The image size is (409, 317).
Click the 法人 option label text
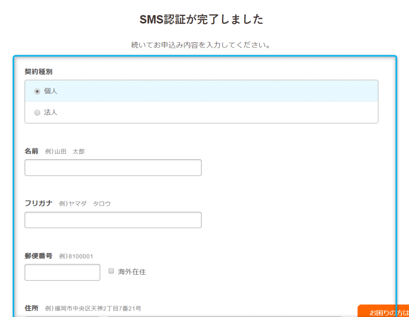(51, 113)
